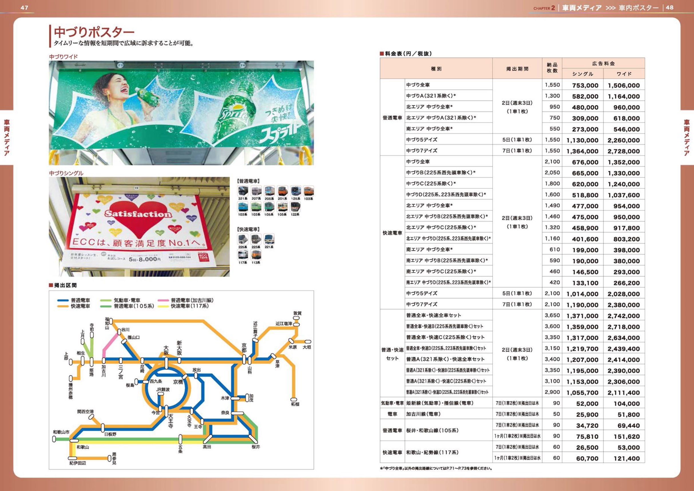Click the 221系 rapid train thumbnail
The width and height of the screenshot is (694, 491).
point(269,239)
